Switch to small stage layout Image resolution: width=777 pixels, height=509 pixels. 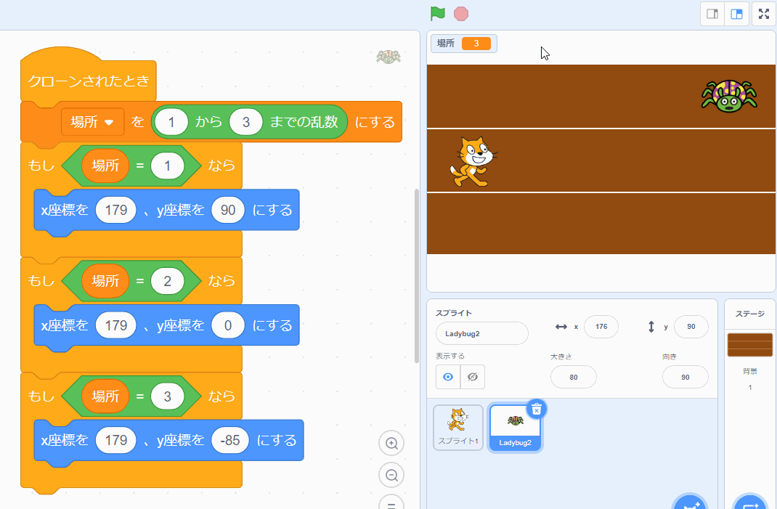[x=712, y=14]
